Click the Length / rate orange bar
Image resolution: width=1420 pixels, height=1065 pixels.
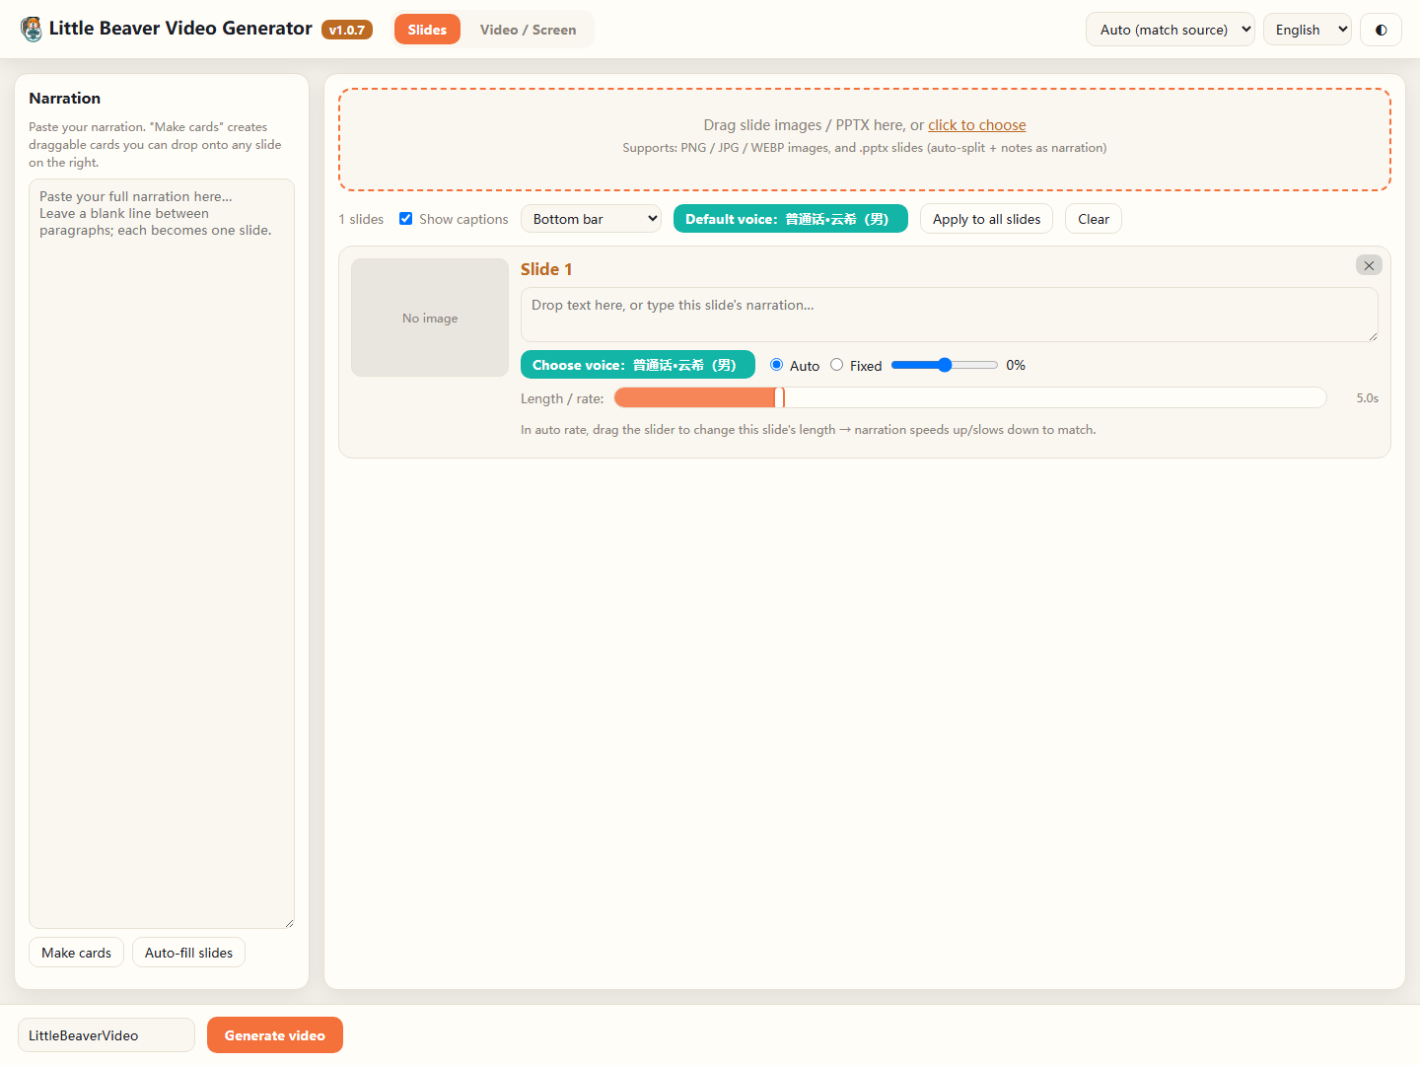pyautogui.click(x=970, y=397)
